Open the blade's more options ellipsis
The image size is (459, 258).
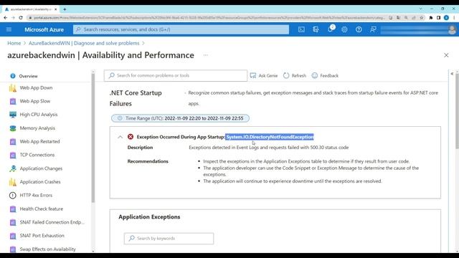[206, 55]
